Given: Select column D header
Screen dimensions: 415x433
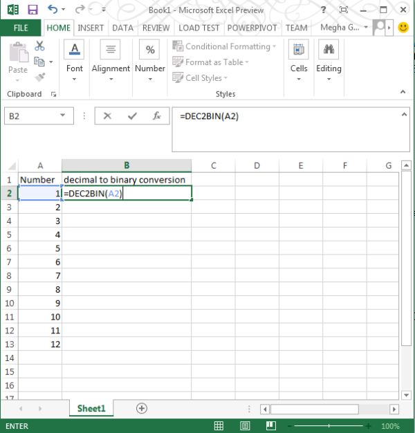Looking at the screenshot, I should 257,166.
